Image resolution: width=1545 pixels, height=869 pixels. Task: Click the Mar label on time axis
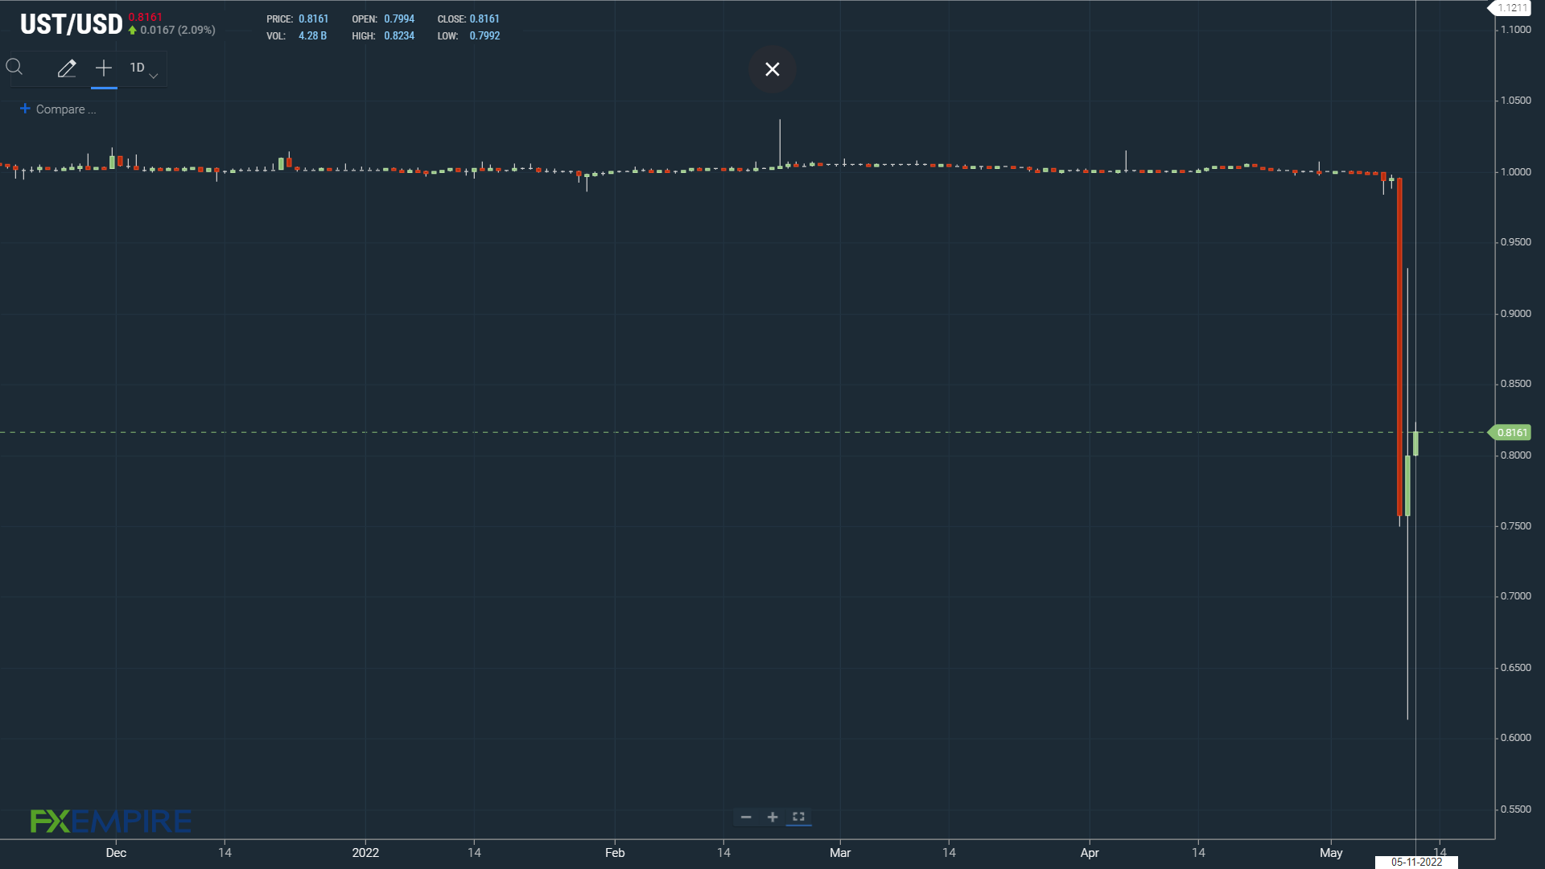840,853
